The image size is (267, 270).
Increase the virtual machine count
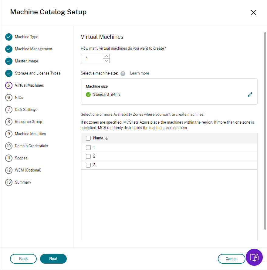click(106, 56)
